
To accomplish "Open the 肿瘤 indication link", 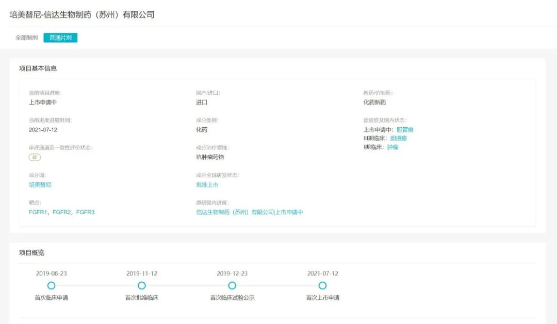I will (392, 147).
